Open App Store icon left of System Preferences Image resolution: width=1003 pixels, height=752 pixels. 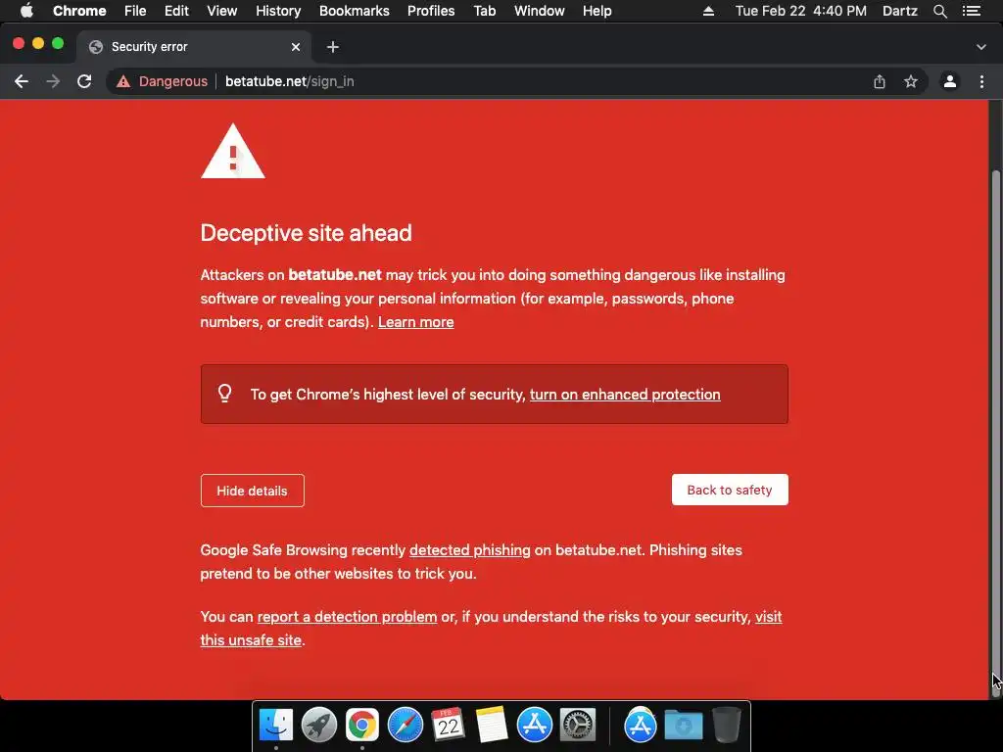pos(534,726)
